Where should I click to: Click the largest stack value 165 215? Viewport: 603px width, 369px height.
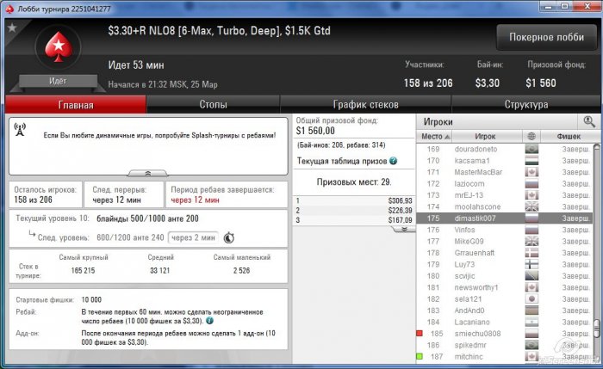pos(83,270)
